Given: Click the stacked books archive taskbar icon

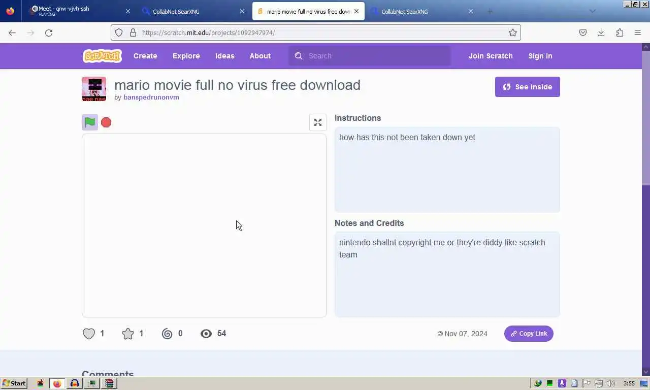Looking at the screenshot, I should pyautogui.click(x=109, y=383).
